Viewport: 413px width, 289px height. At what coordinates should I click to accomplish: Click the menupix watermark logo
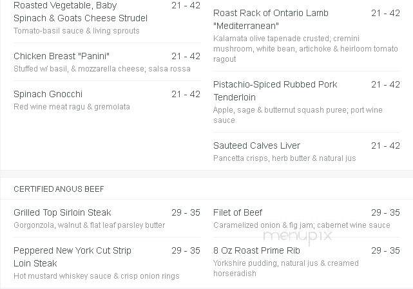coord(298,236)
